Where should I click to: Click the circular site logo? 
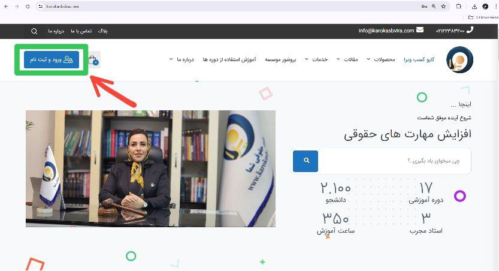point(459,60)
